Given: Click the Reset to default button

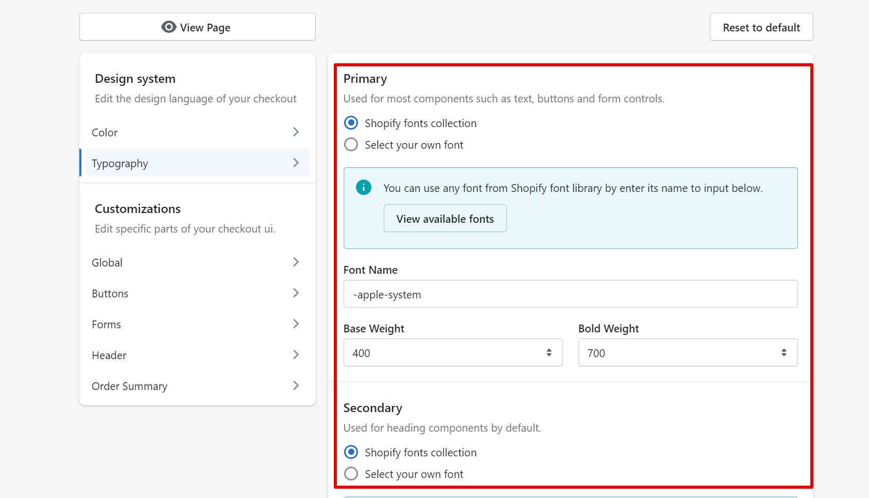Looking at the screenshot, I should click(761, 27).
